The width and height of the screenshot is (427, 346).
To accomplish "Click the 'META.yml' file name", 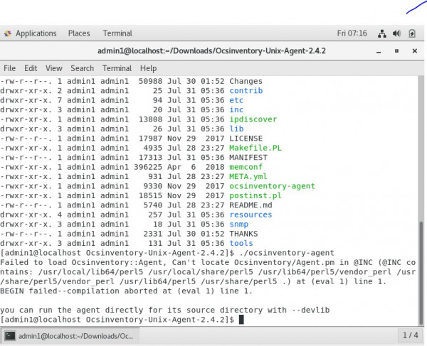I will [x=248, y=176].
